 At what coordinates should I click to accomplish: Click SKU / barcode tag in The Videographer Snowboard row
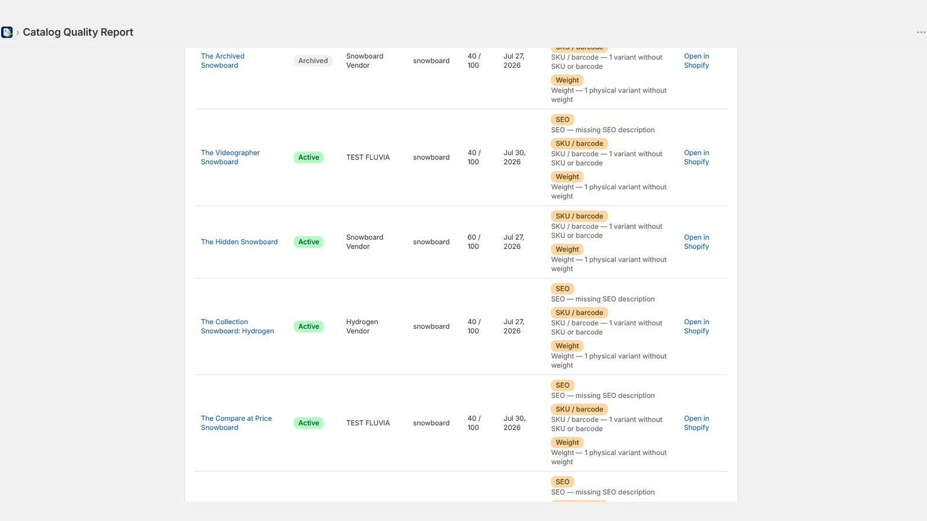(579, 144)
